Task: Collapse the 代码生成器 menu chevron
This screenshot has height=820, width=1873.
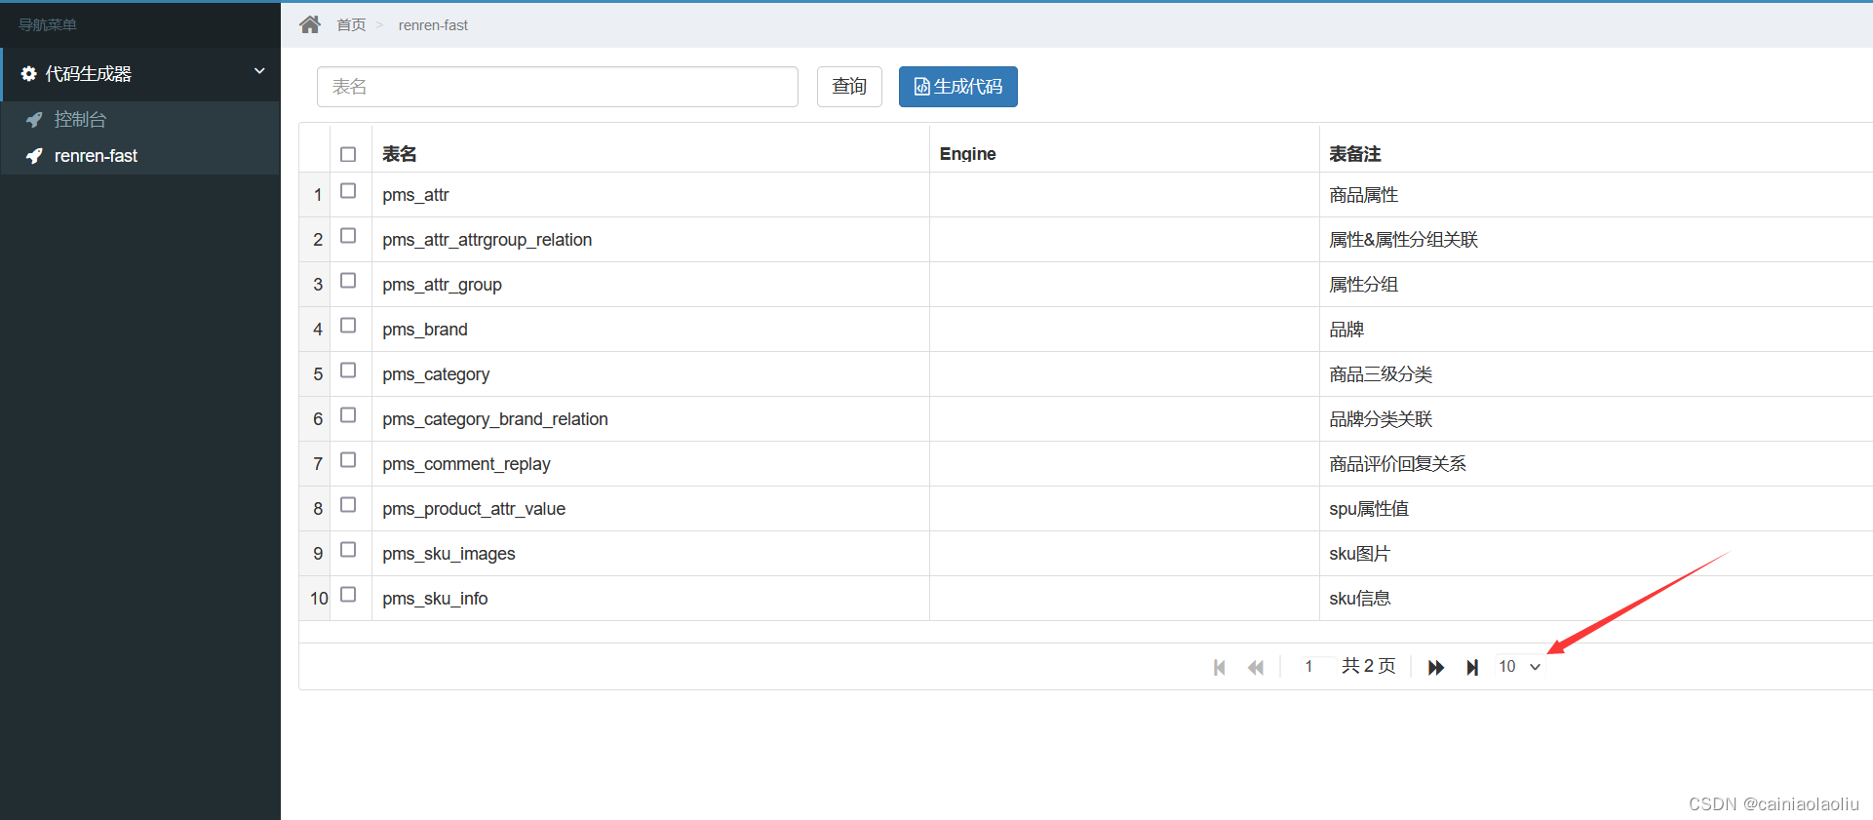Action: pyautogui.click(x=259, y=71)
